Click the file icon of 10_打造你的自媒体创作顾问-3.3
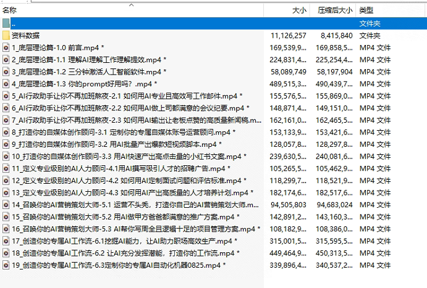Screen dimensions: 427x288 (6, 157)
